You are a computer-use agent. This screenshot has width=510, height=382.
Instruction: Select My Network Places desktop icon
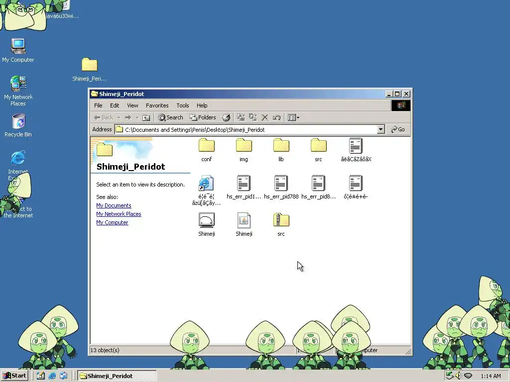(x=18, y=91)
